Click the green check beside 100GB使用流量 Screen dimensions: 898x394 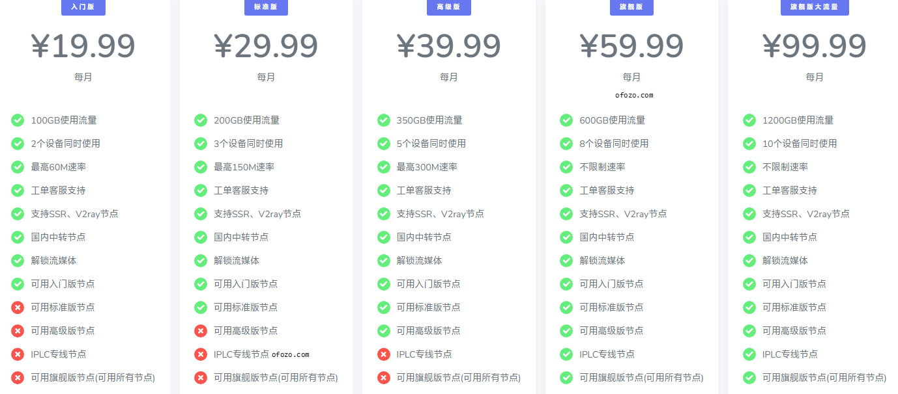point(18,120)
